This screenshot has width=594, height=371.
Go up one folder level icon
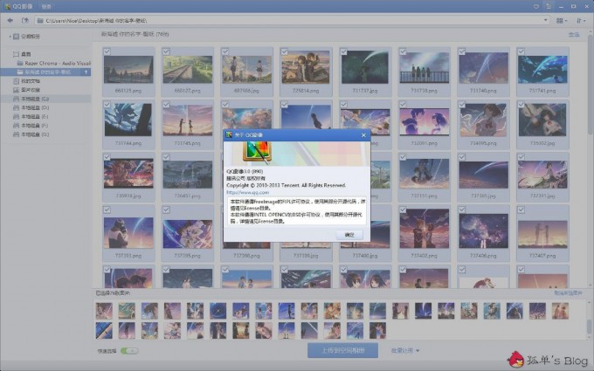[25, 20]
